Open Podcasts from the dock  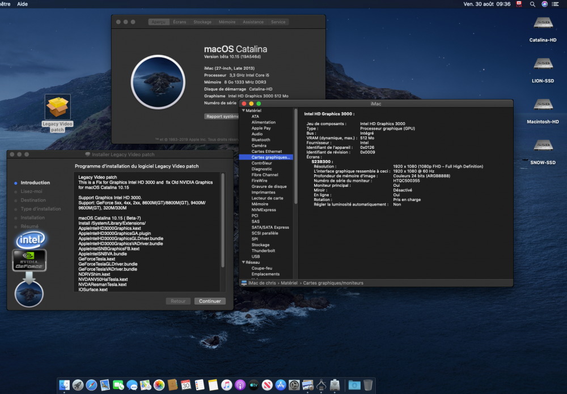(240, 385)
